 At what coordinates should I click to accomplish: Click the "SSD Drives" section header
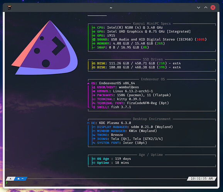(153, 59)
